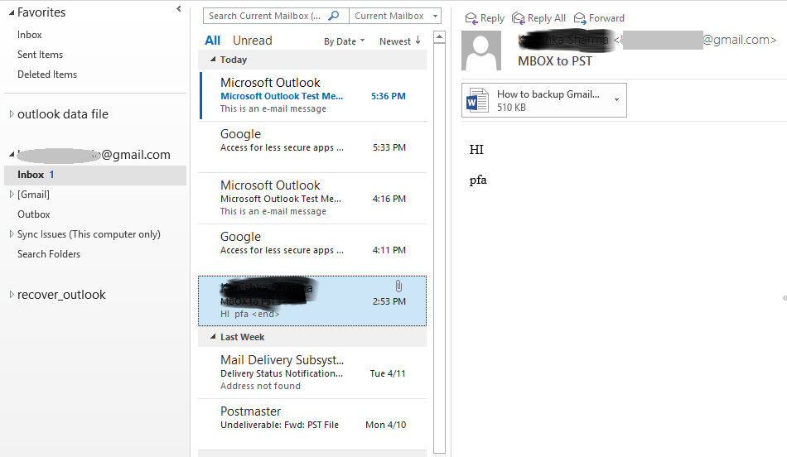
Task: Toggle Newest sort order arrow
Action: [418, 40]
